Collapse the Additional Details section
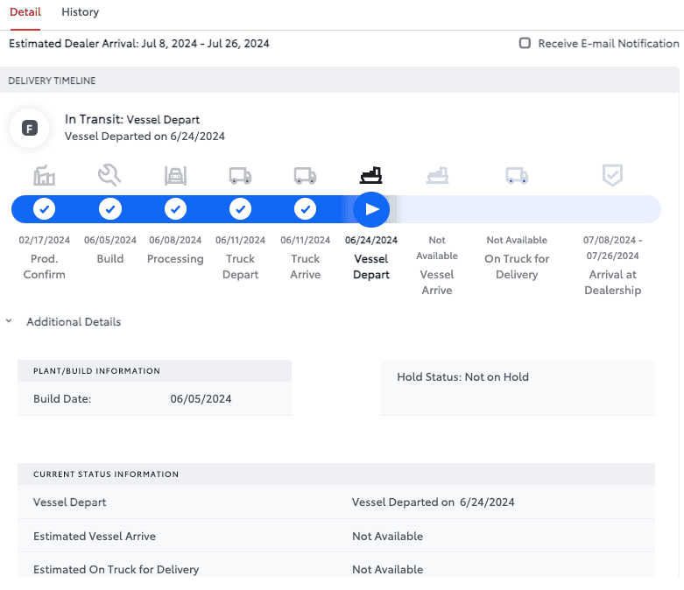 [9, 321]
